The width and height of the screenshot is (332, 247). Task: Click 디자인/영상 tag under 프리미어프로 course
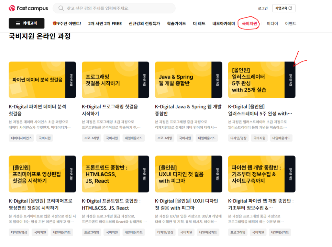[19, 232]
